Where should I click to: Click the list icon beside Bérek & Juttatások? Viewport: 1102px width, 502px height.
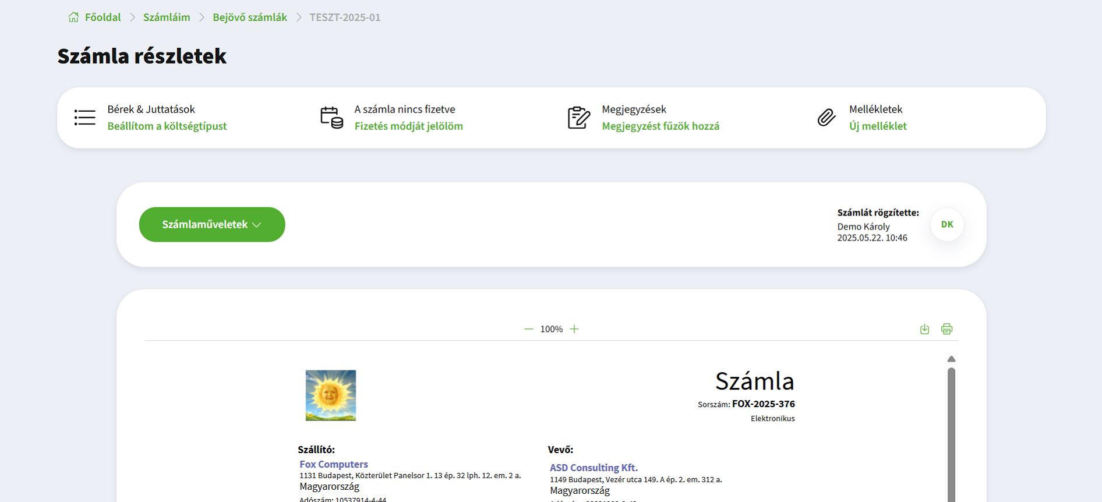pos(85,118)
